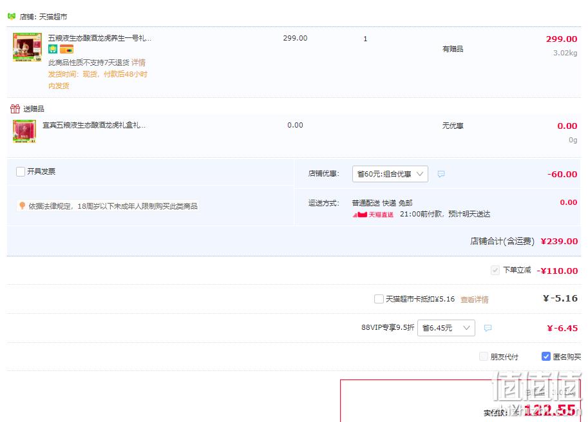Screen dimensions: 588x422
Task: Open the Wuliangye liquor product thumbnail
Action: pos(27,47)
